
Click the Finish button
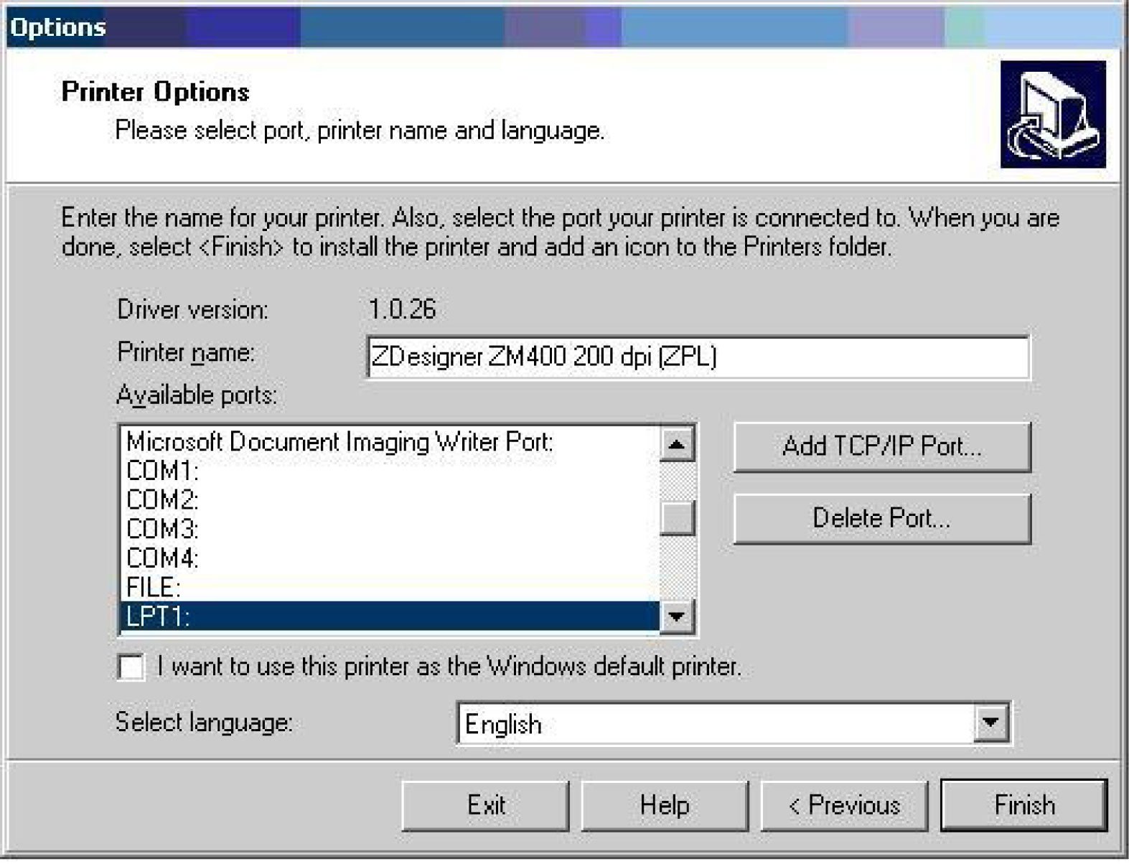pyautogui.click(x=1024, y=805)
